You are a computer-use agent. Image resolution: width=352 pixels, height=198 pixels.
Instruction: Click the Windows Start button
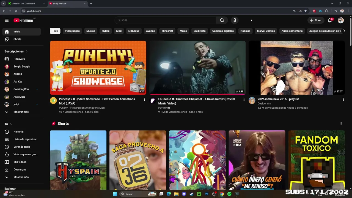pos(115,194)
